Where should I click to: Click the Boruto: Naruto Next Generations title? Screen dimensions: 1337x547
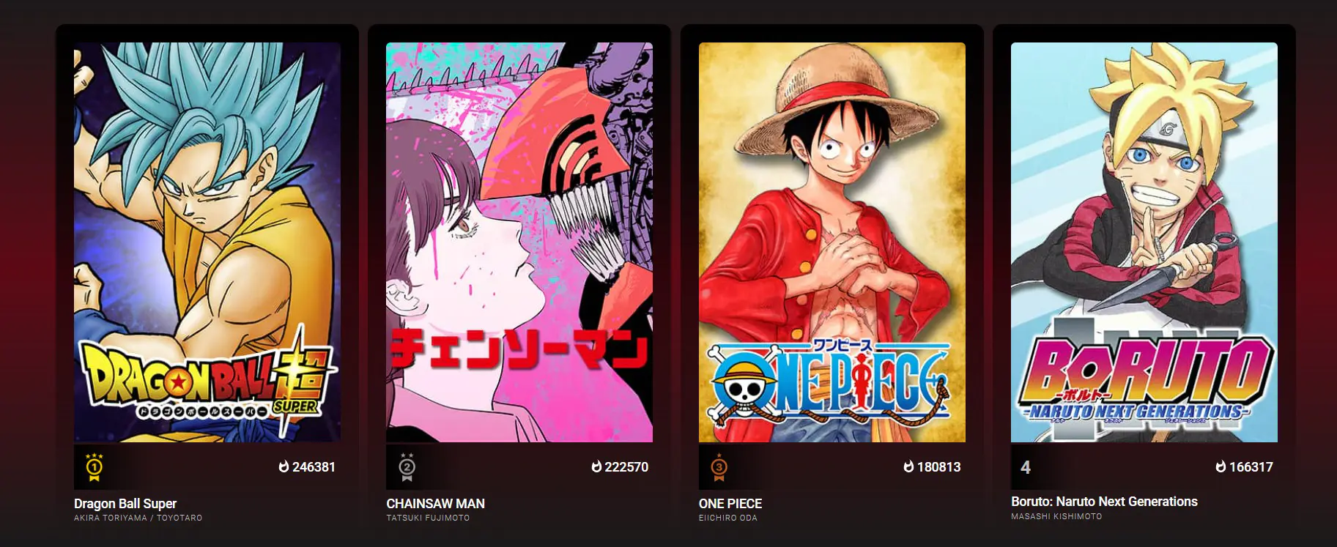pyautogui.click(x=1104, y=502)
